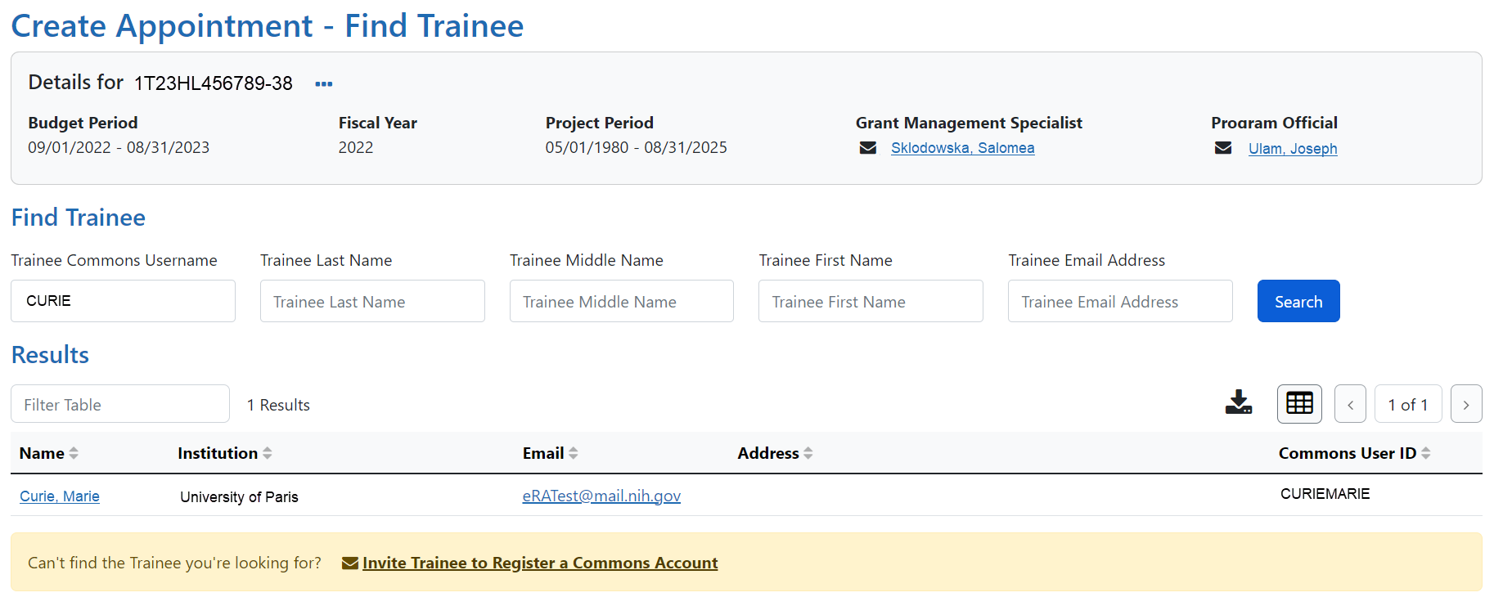Click envelope icon in Invite Trainee banner
This screenshot has height=606, width=1494.
(x=350, y=563)
